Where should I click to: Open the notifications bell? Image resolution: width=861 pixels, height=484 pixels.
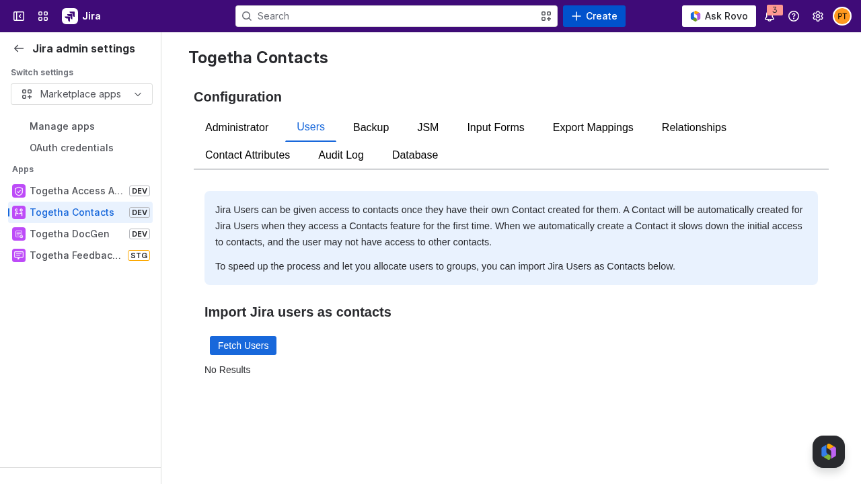[x=770, y=17]
